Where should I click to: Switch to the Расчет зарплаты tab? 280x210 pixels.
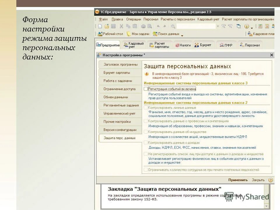pos(160,45)
